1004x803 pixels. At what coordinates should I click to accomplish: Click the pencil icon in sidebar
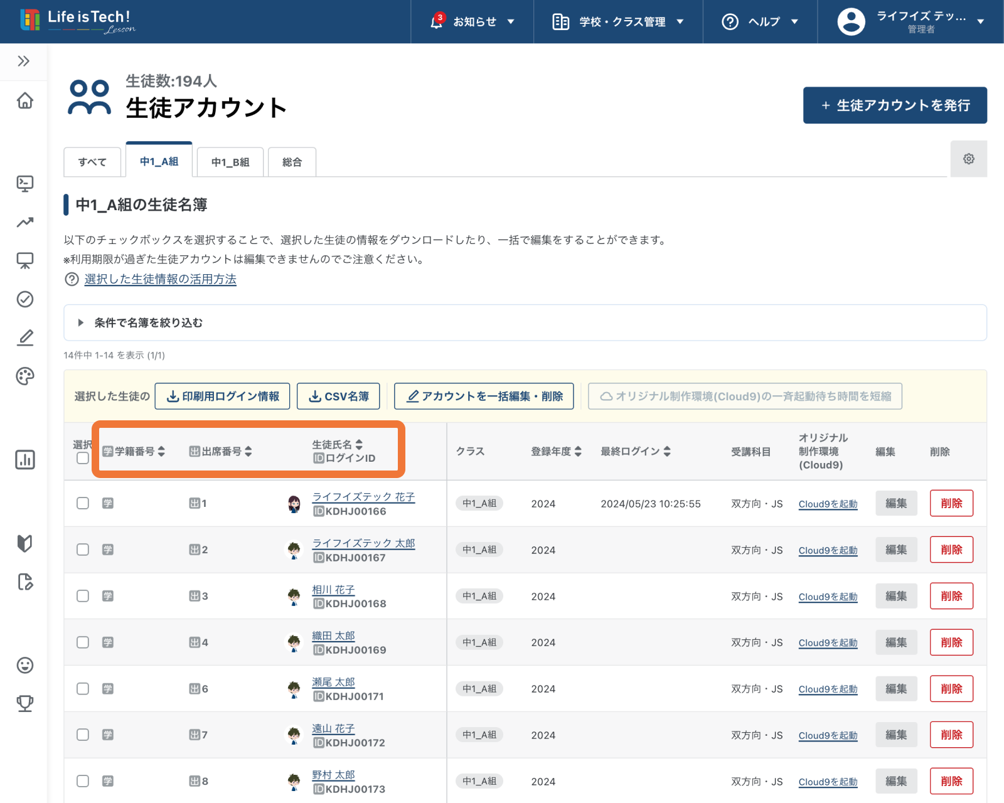24,338
